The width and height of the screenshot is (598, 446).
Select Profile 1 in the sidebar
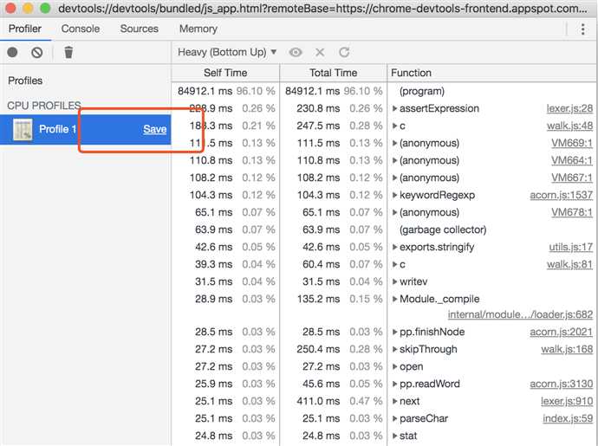(x=86, y=129)
